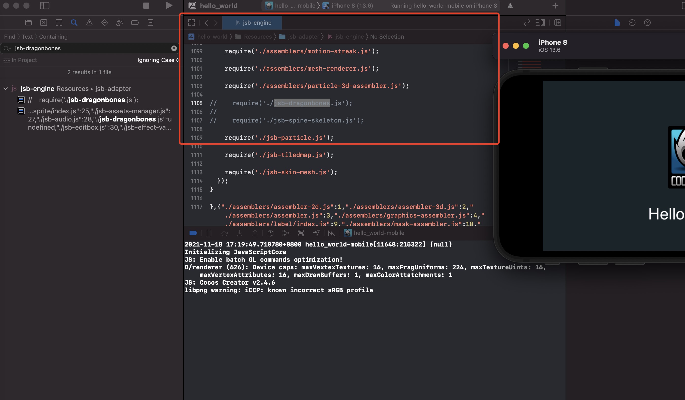Open Debug Memory Graph icon
Viewport: 685px width, 400px height.
pos(286,233)
